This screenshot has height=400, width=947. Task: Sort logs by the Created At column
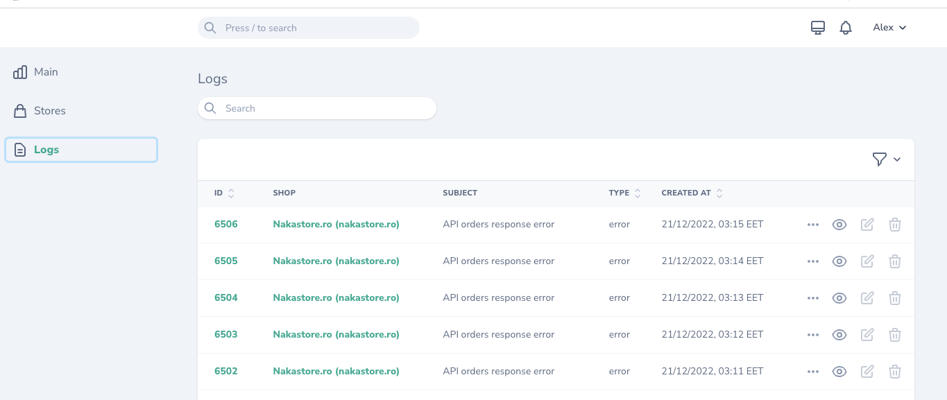(x=692, y=193)
